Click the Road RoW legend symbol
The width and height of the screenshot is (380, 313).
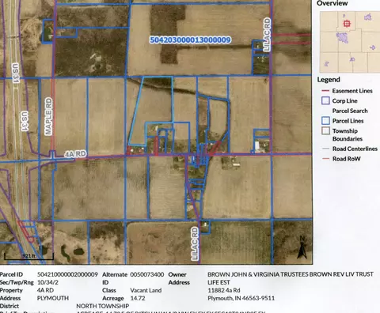325,159
